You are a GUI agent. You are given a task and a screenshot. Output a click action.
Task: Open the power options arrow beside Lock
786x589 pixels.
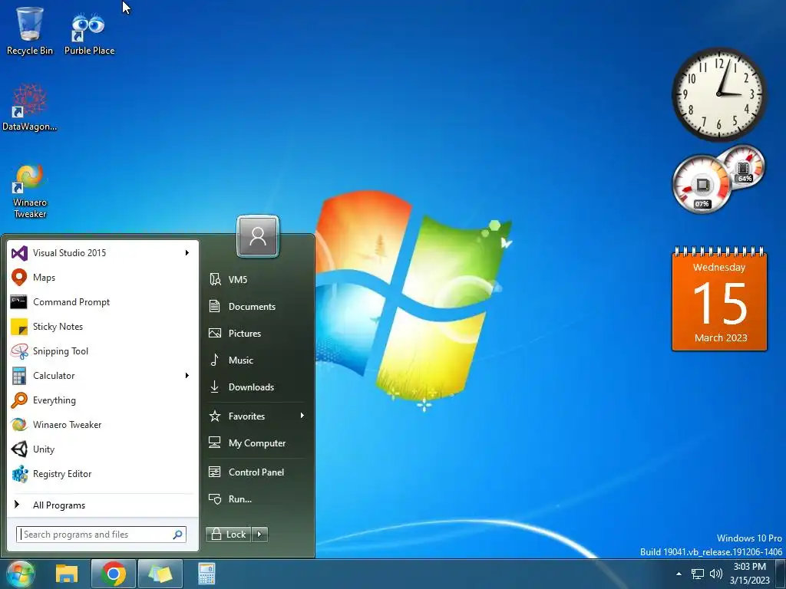259,535
